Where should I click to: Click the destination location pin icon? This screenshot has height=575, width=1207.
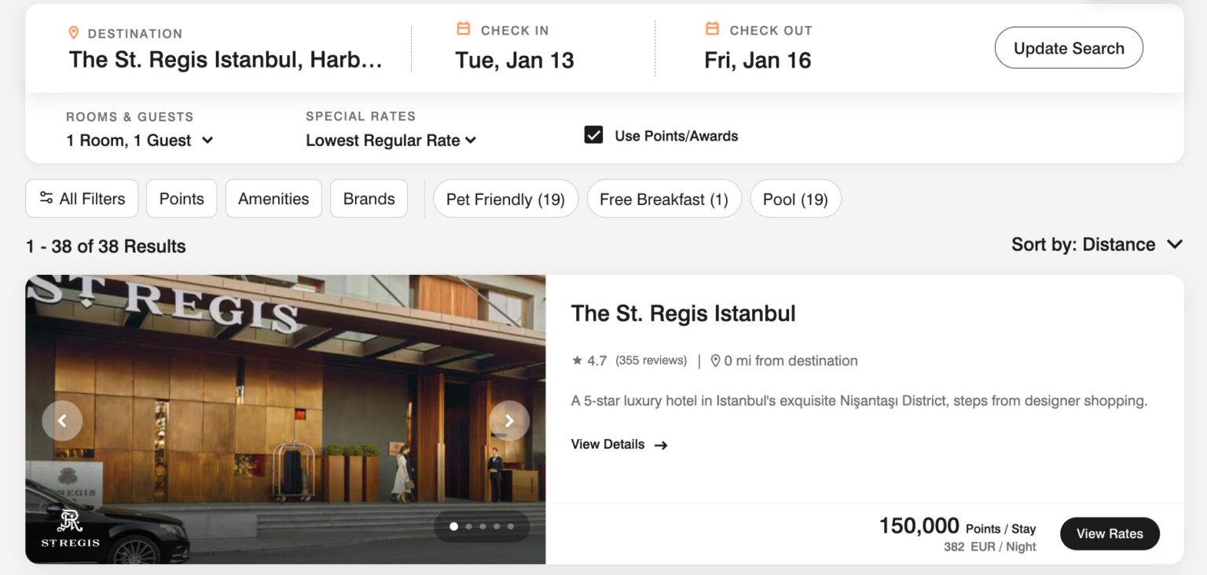pos(73,33)
